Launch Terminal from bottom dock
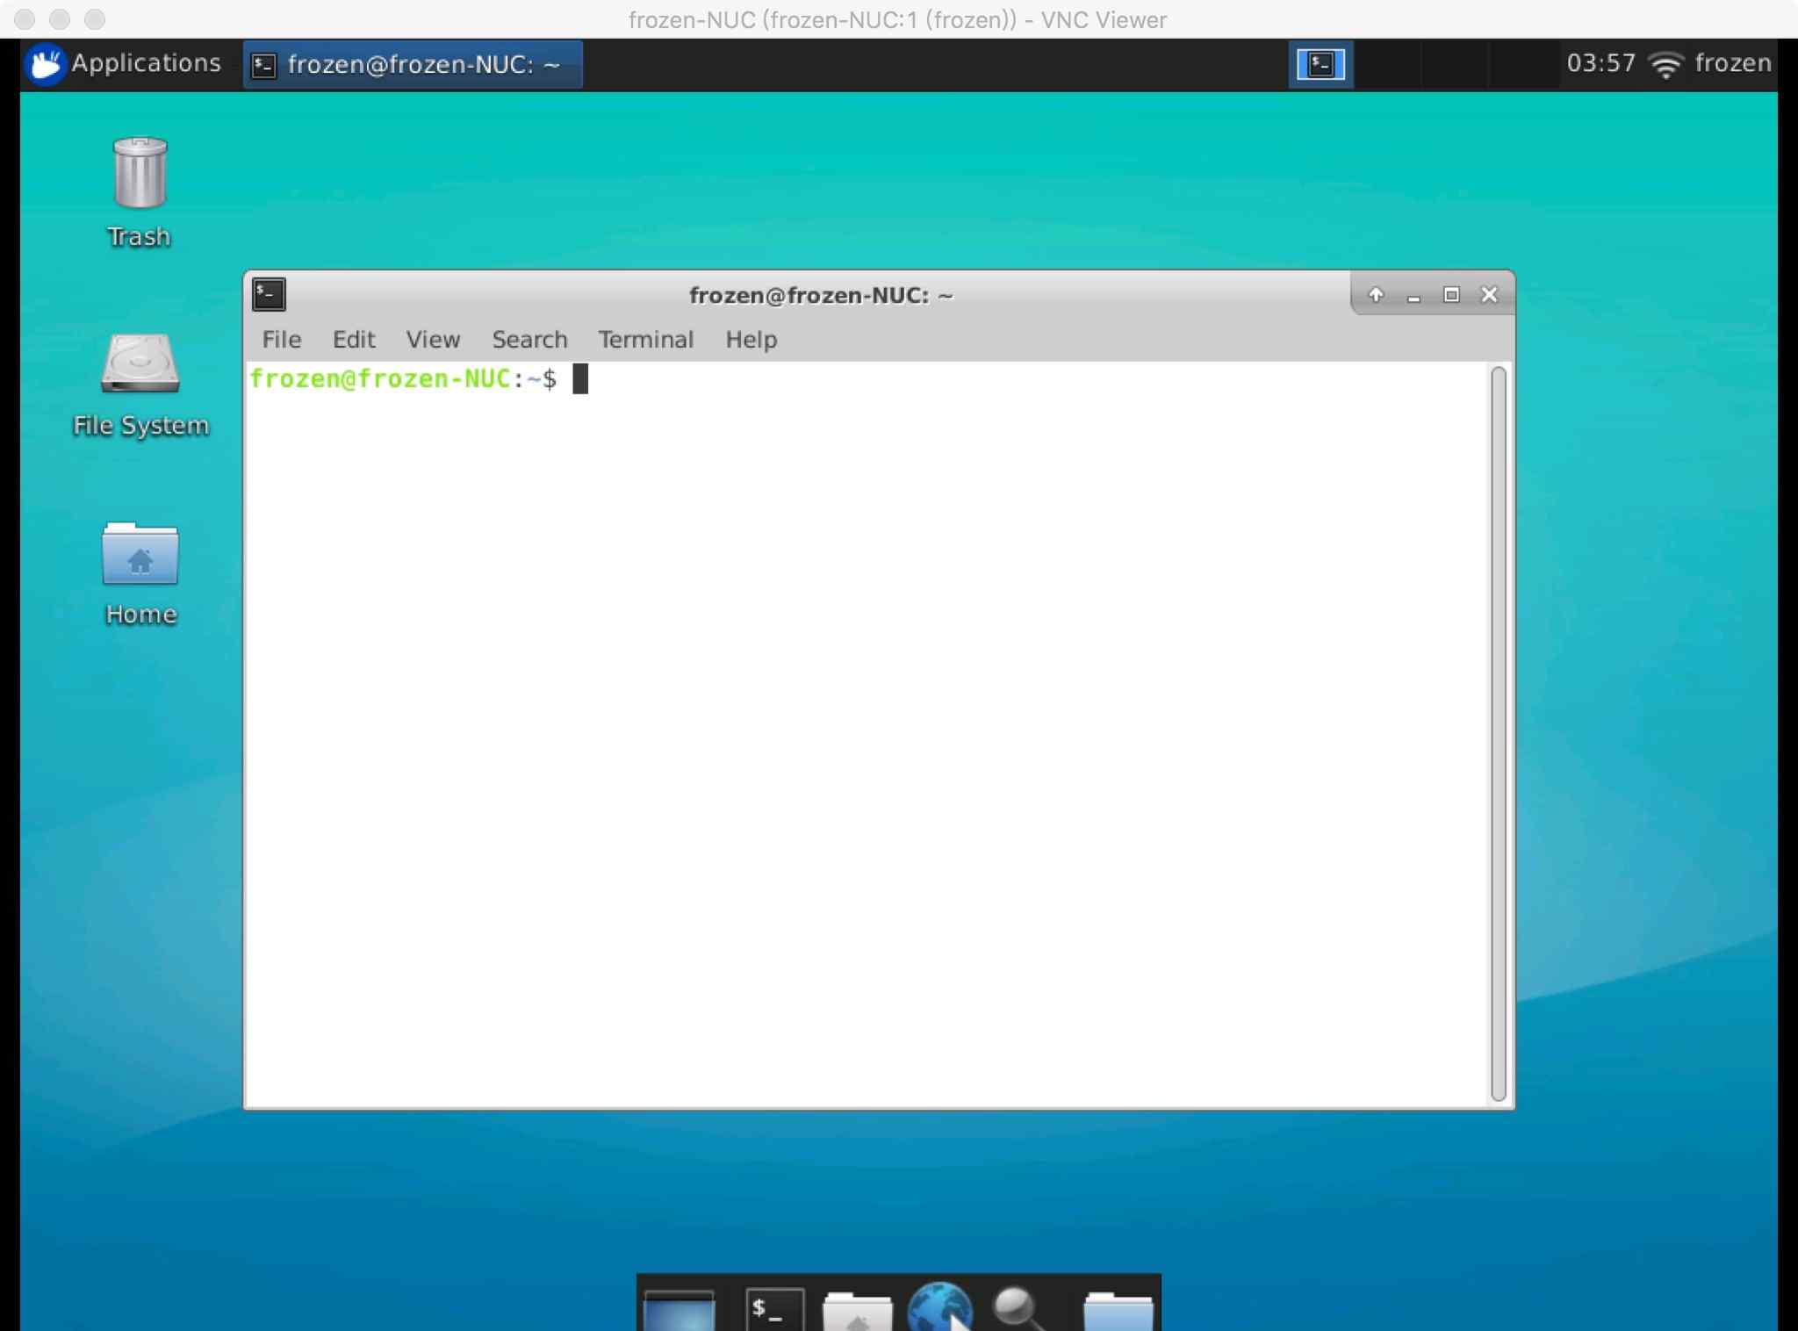Screen dimensions: 1798x1331 coord(773,1309)
